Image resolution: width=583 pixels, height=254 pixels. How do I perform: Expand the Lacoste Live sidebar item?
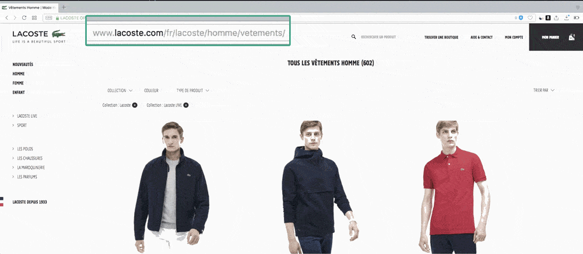pos(25,117)
